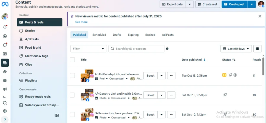Dismiss the New viewers metric banner

pos(260,16)
